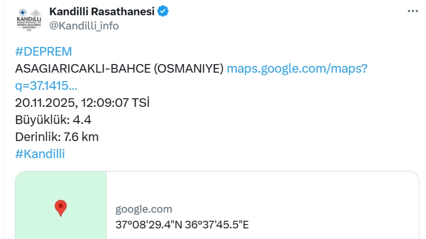Click the depth line Derinlik: 7.6 km
This screenshot has width=426, height=239.
point(57,136)
